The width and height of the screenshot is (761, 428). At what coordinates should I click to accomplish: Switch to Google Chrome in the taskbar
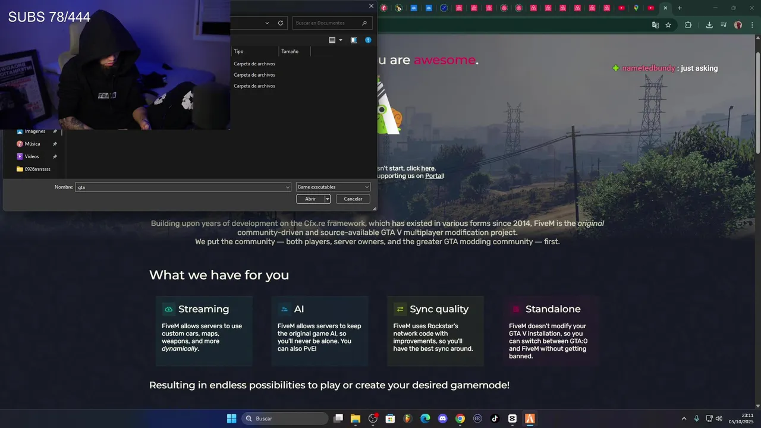click(x=460, y=418)
